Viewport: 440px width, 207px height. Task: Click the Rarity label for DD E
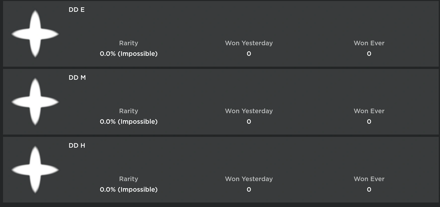pyautogui.click(x=129, y=43)
